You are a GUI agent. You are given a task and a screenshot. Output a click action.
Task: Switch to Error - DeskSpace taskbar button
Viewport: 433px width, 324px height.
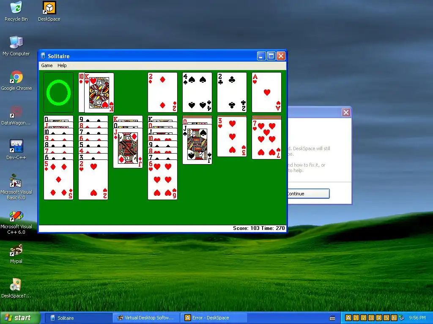click(x=214, y=318)
